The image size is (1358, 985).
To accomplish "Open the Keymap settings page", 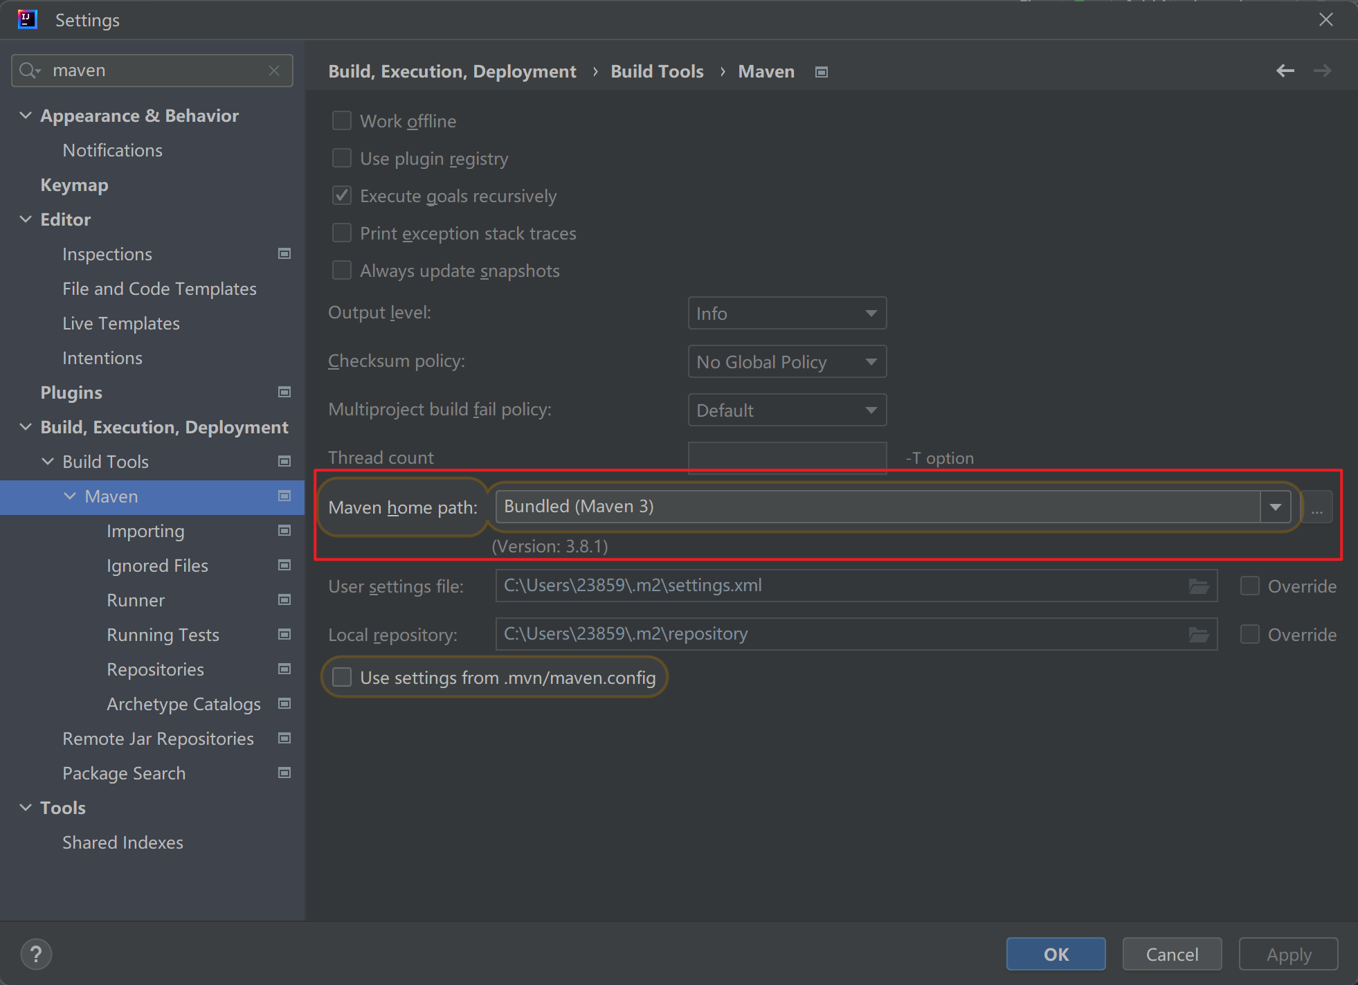I will pyautogui.click(x=74, y=185).
